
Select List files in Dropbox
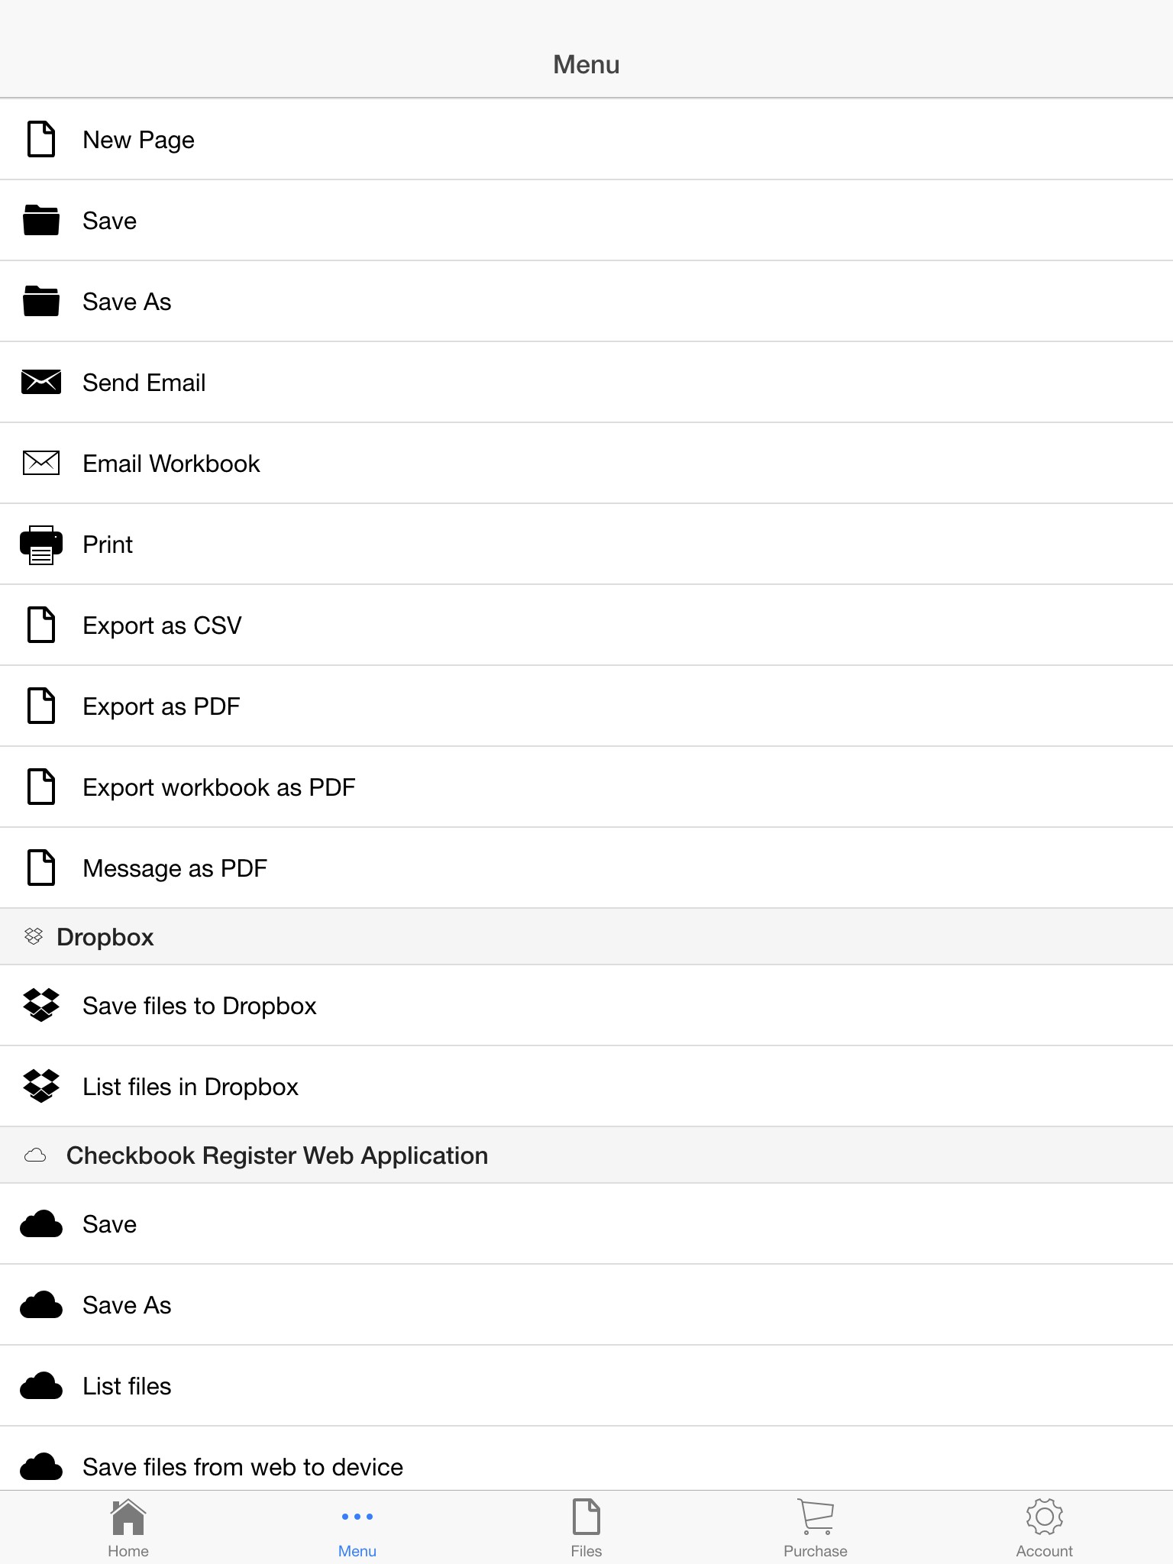(586, 1087)
